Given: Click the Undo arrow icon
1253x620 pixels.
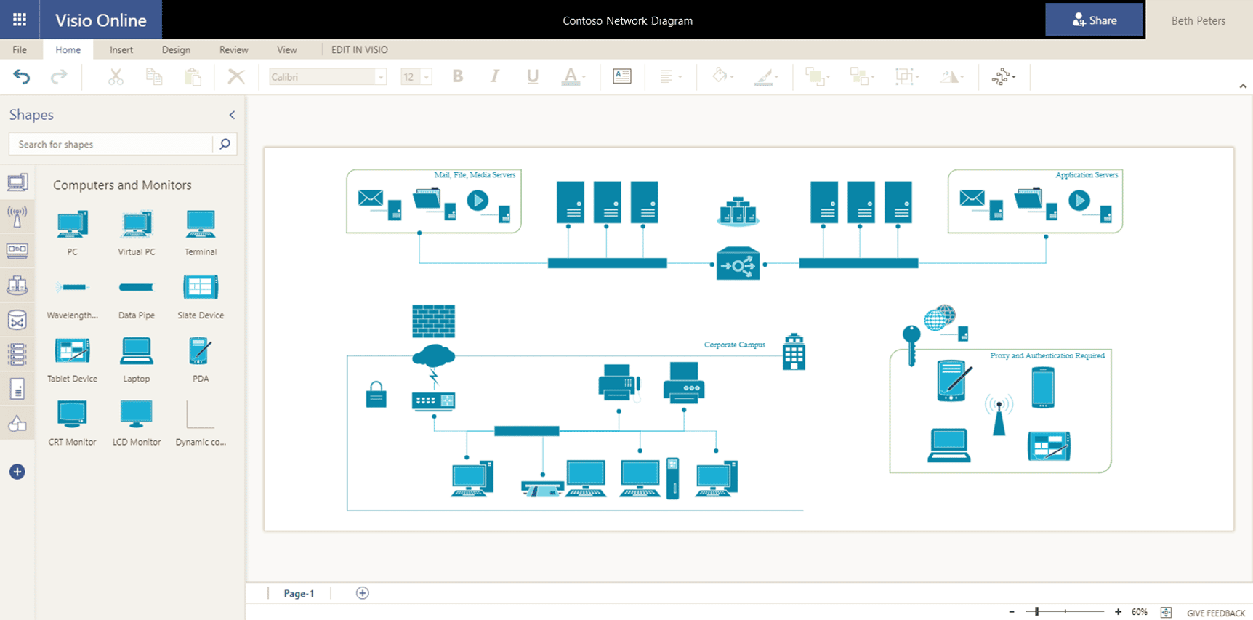Looking at the screenshot, I should click(22, 76).
